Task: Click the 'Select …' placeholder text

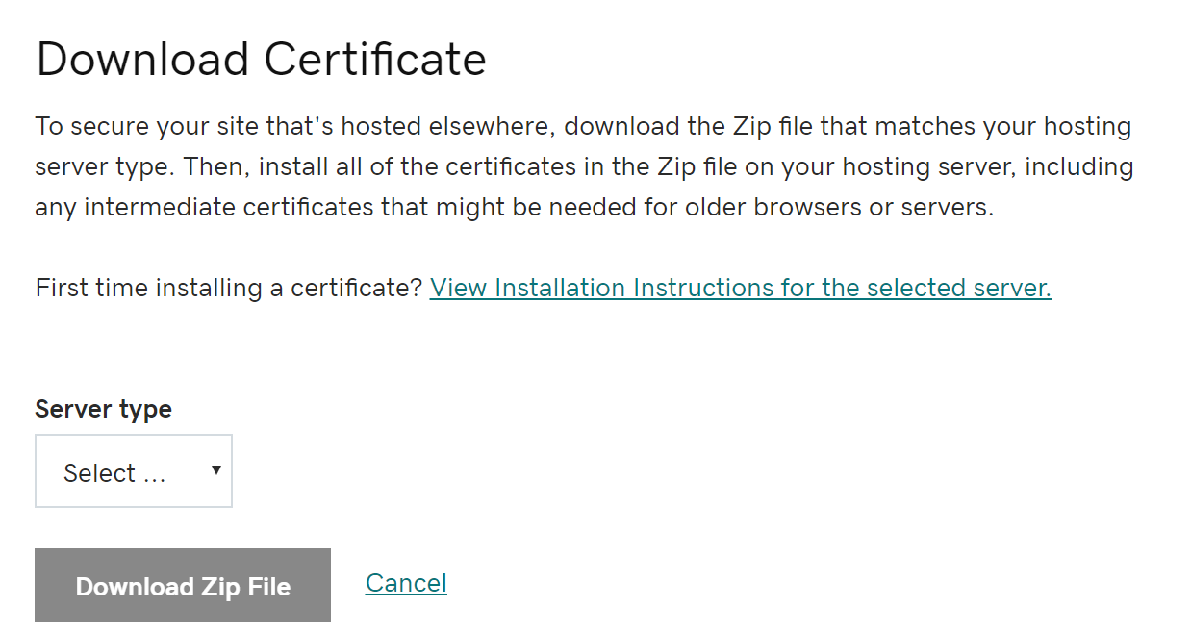Action: click(114, 473)
